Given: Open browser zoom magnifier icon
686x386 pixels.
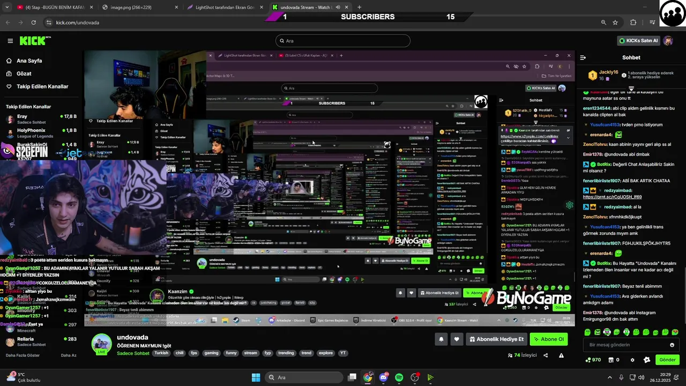Looking at the screenshot, I should (603, 23).
